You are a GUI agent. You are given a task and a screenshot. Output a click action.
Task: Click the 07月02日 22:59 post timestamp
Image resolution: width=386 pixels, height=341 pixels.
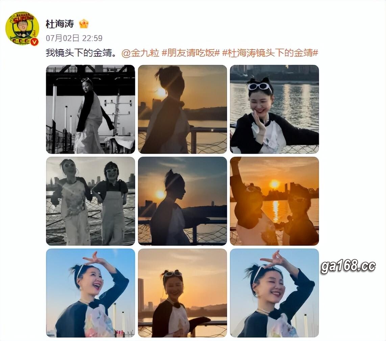coord(74,38)
